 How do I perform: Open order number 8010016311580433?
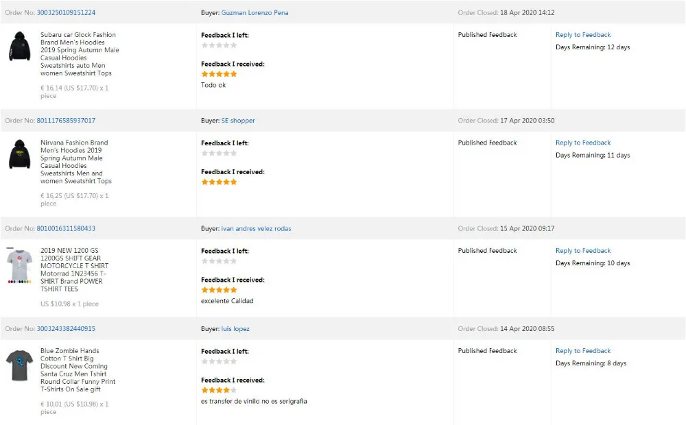click(66, 229)
